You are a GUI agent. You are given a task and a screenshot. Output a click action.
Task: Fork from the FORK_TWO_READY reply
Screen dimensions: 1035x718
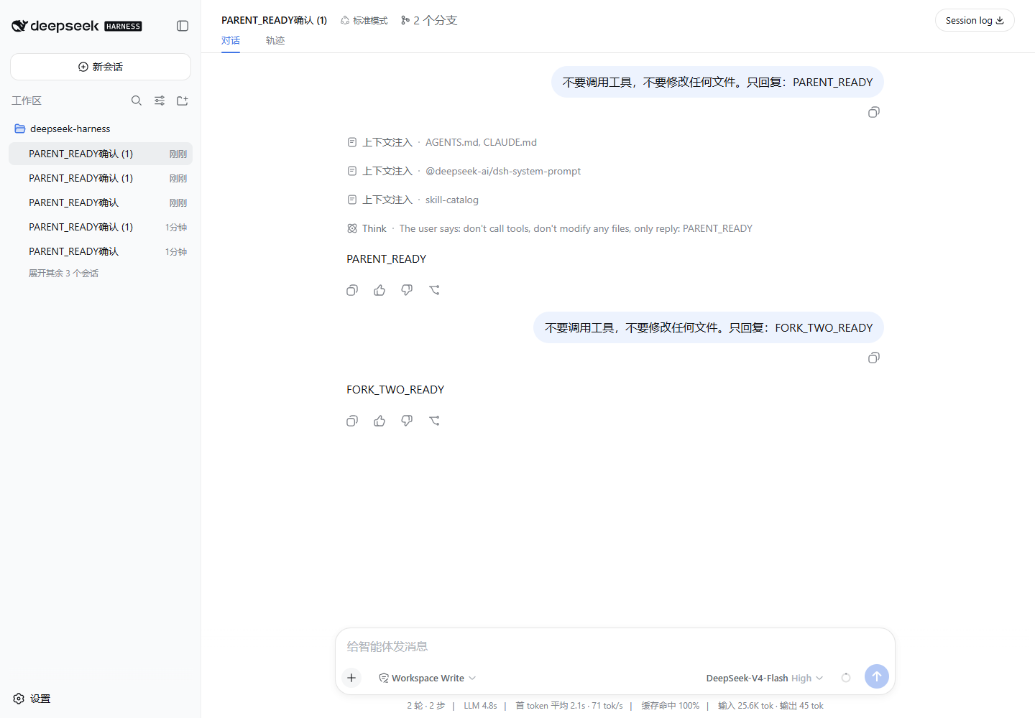tap(434, 421)
